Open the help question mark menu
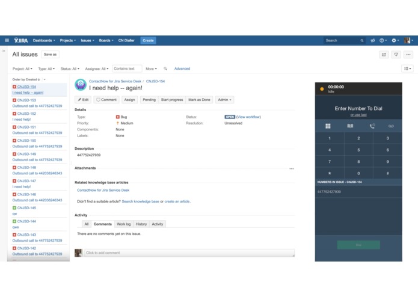 pos(383,40)
